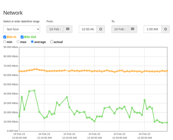Click the '50.000 Mbits' axis label
Viewport: 173px width, 140px height.
point(11,84)
